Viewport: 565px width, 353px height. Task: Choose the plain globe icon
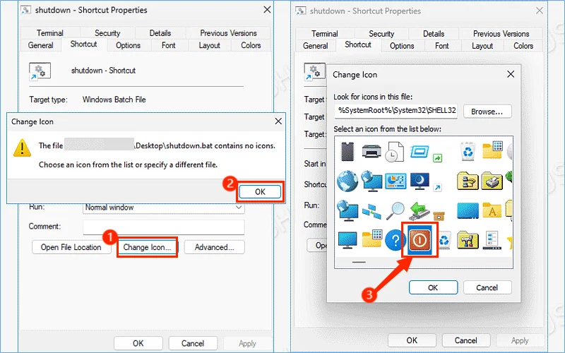[347, 181]
